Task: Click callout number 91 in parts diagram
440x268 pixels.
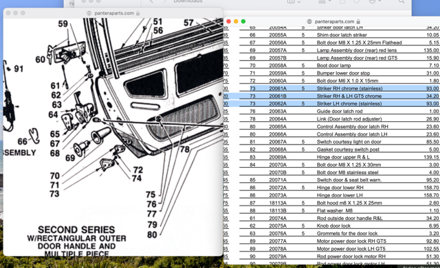Action: pos(19,69)
